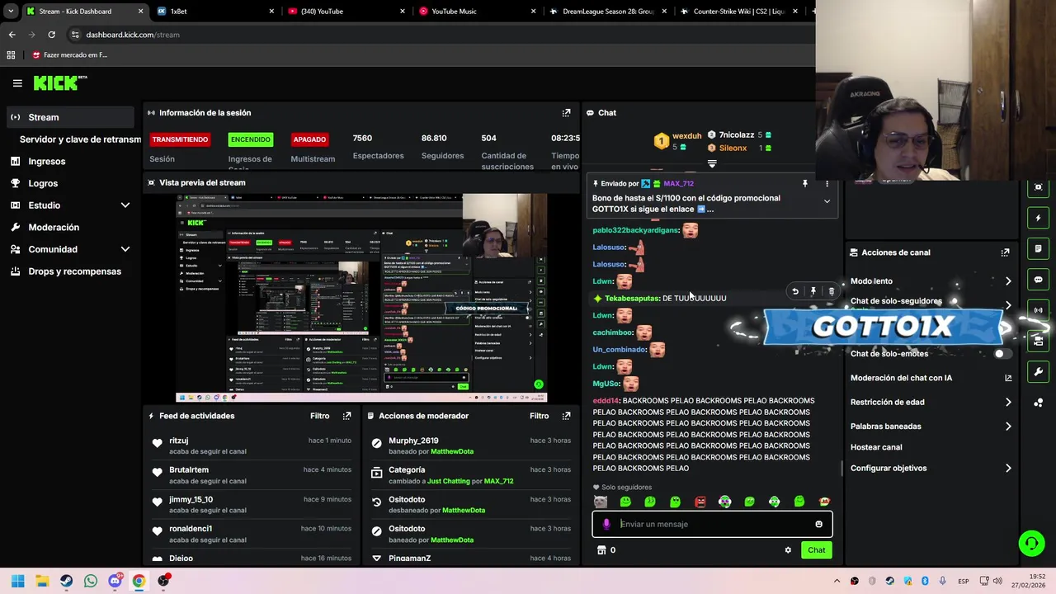Image resolution: width=1056 pixels, height=594 pixels.
Task: Open WhatsApp from the taskbar
Action: click(x=91, y=581)
